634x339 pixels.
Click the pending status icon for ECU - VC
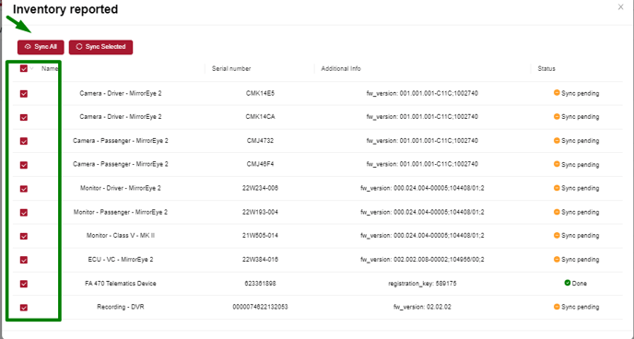tap(557, 259)
